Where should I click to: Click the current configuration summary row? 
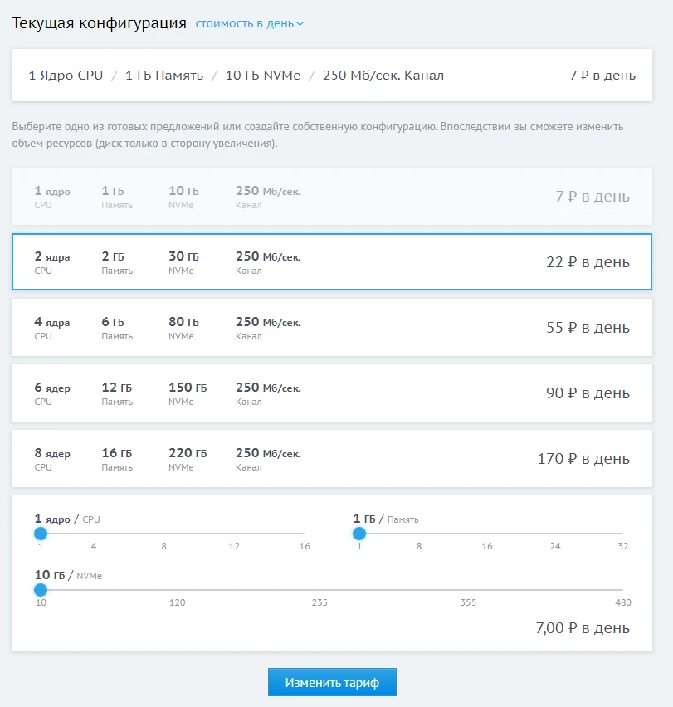331,76
